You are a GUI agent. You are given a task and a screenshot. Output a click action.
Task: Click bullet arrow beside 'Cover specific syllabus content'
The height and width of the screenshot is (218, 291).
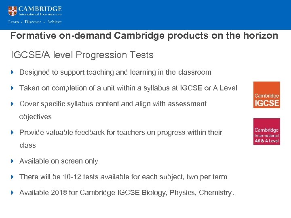tap(13, 104)
